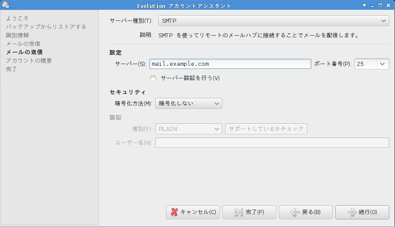The height and width of the screenshot is (227, 395).
Task: Click the サーバー field containing mail.example.com
Action: 230,64
